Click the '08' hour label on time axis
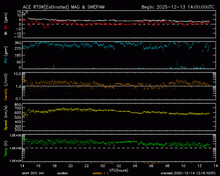220x176 pixels. (167, 166)
